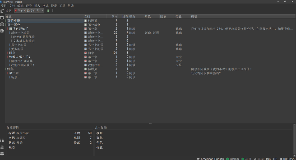The width and height of the screenshot is (296, 160).
Task: Click the 还记得阿珍和阿强吗？ synopsis text
Action: click(206, 73)
